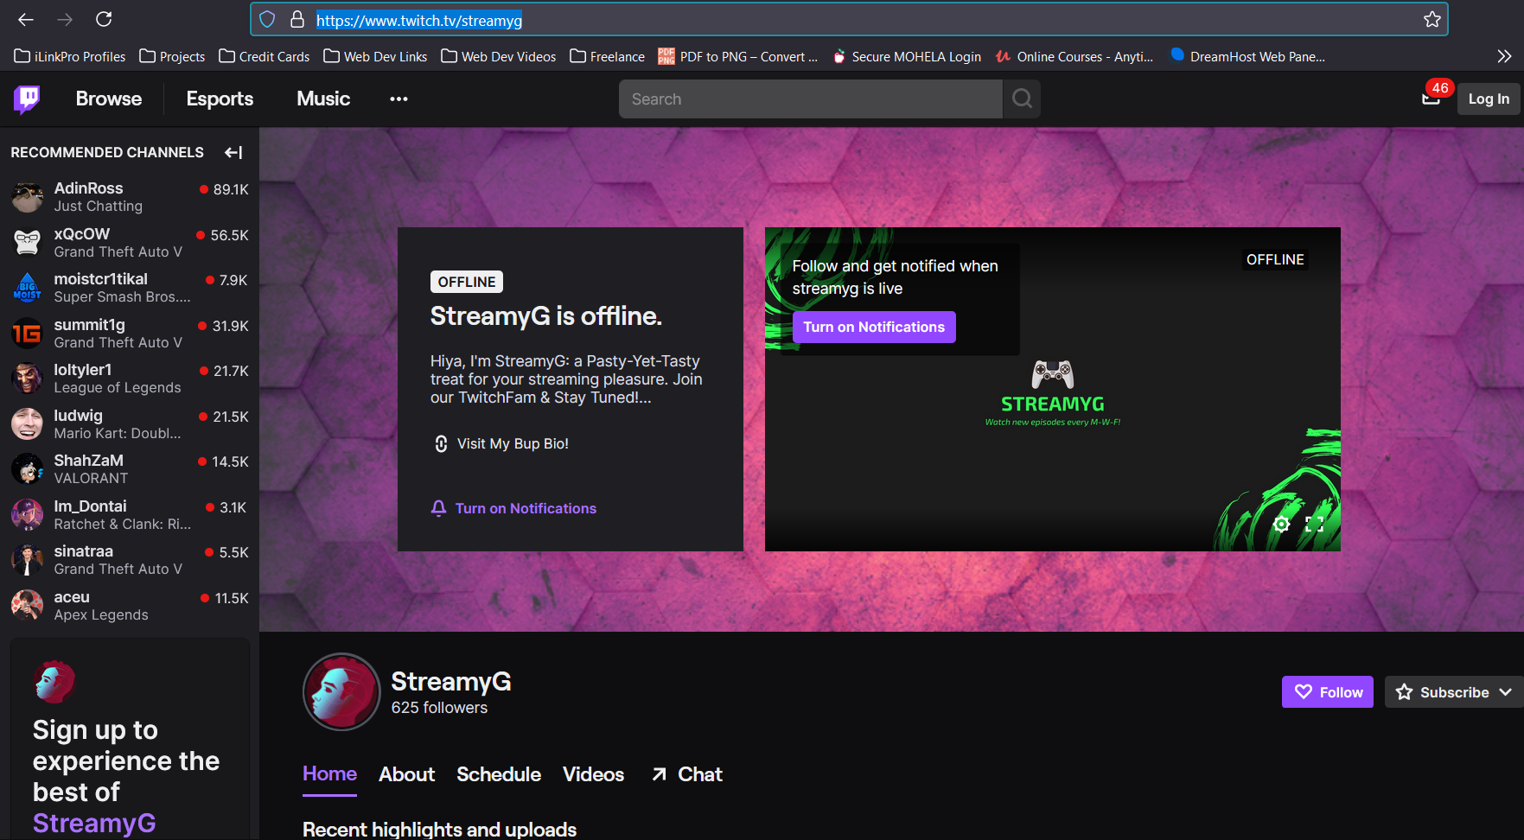1524x840 pixels.
Task: Select the Home tab
Action: tap(329, 774)
